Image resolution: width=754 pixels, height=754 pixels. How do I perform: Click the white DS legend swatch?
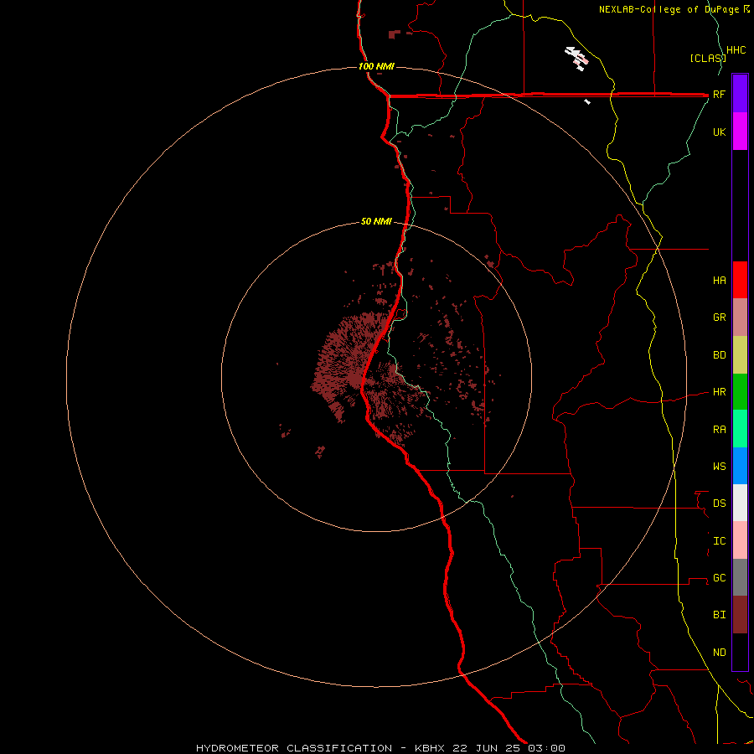pos(740,503)
